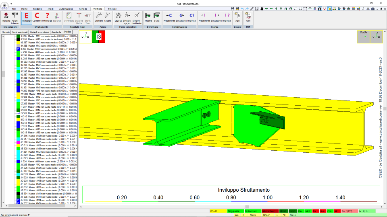Open the File menu
The width and height of the screenshot is (387, 217).
[x=14, y=9]
